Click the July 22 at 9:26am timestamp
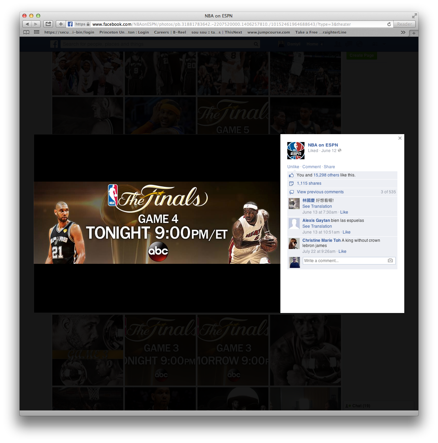This screenshot has width=438, height=443. 319,251
